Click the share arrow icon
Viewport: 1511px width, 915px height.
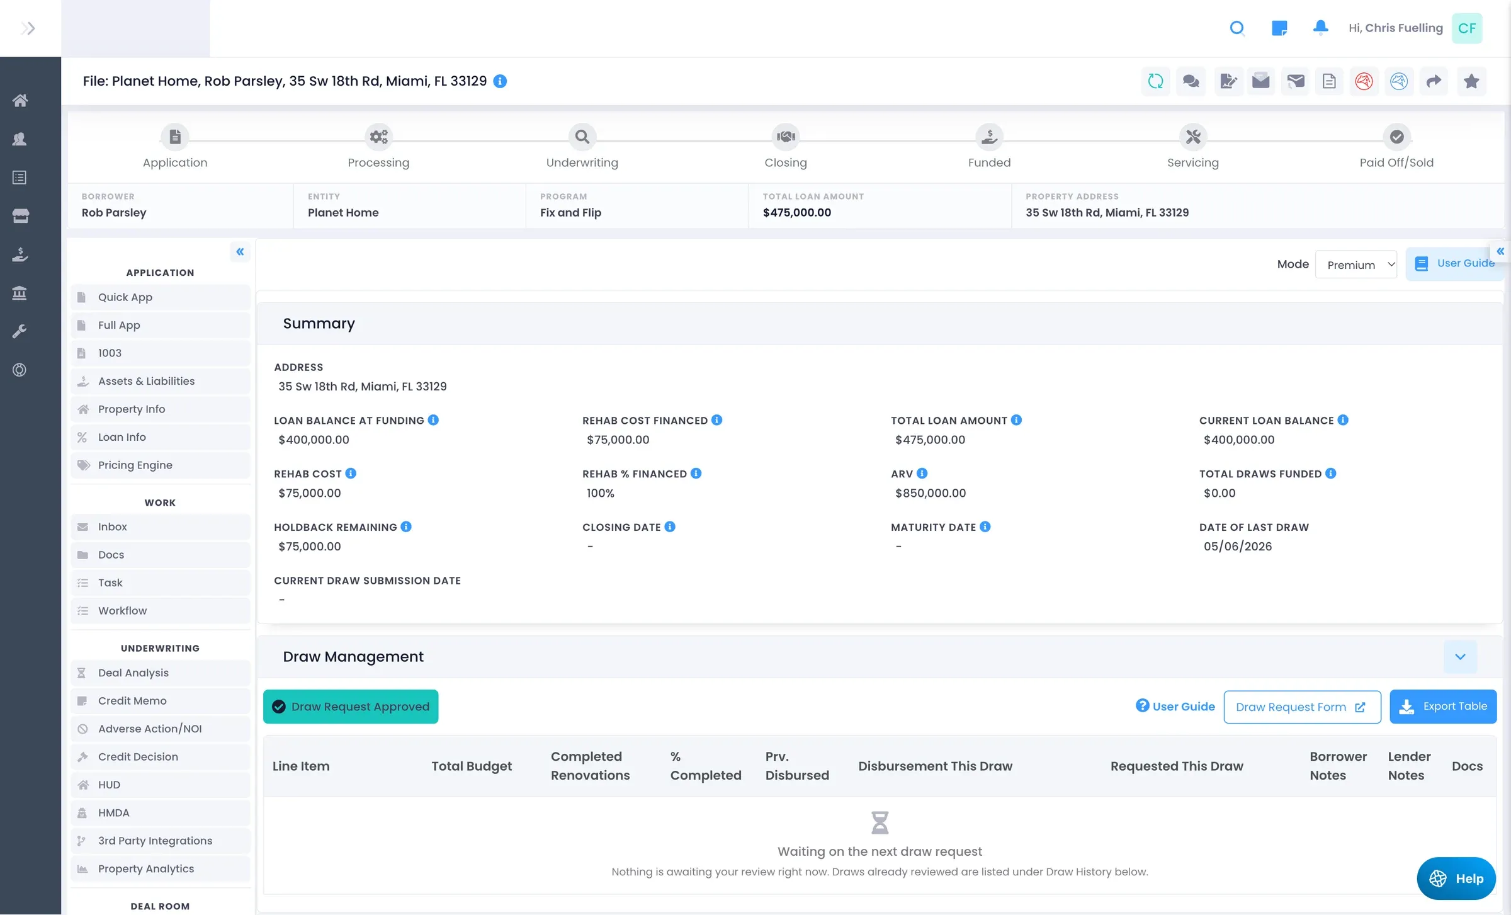click(x=1434, y=81)
